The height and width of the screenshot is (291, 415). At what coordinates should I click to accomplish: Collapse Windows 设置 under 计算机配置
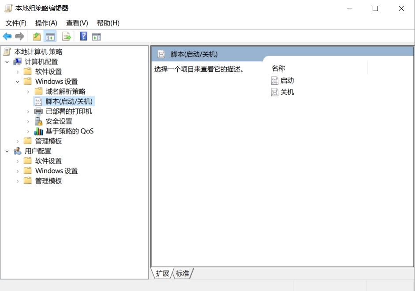pyautogui.click(x=18, y=82)
